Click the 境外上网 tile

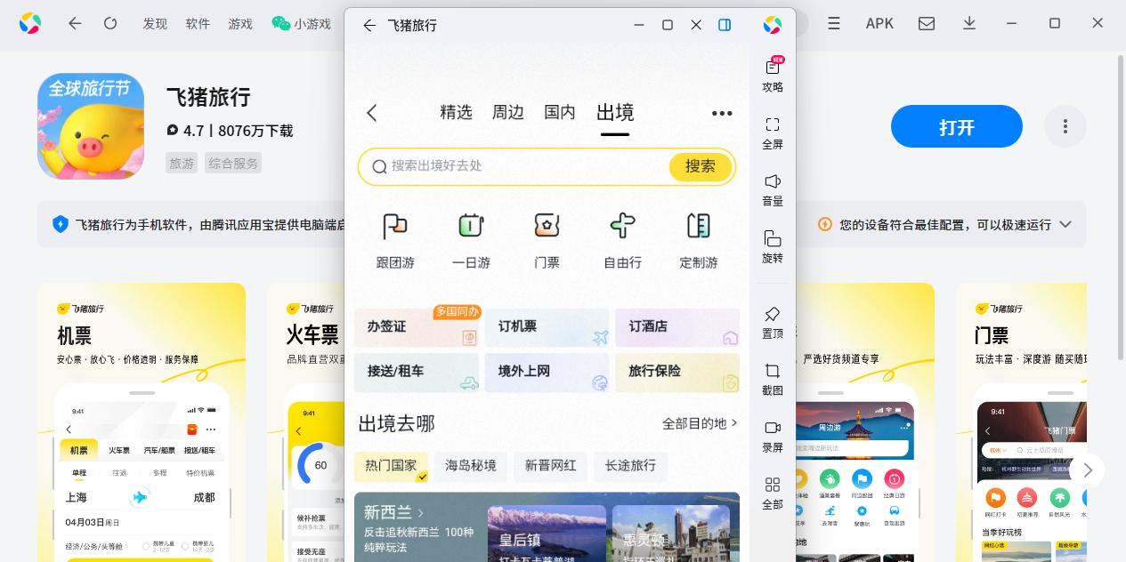click(x=547, y=372)
